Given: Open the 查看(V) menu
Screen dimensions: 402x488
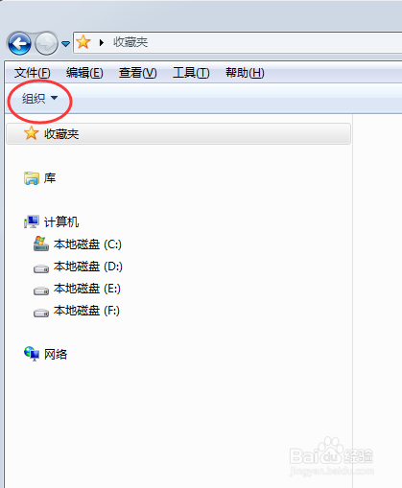Looking at the screenshot, I should (137, 73).
